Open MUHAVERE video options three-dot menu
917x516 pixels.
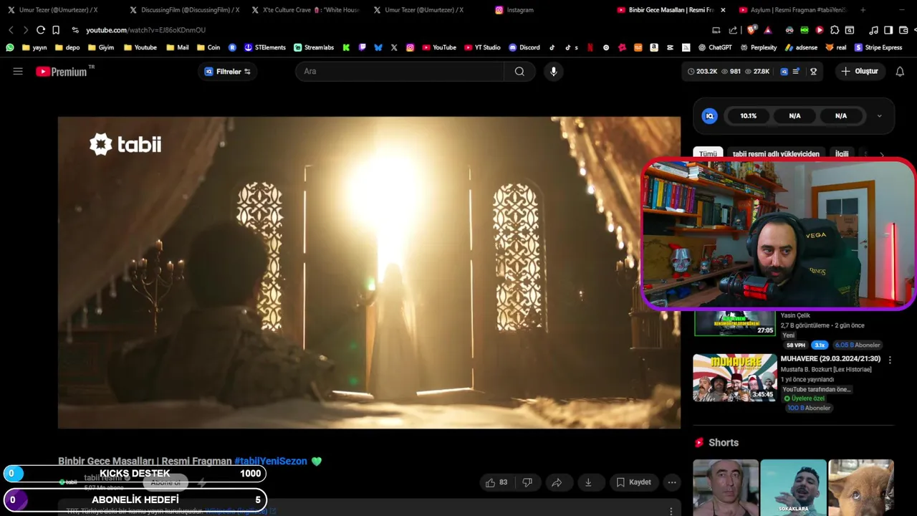tap(890, 360)
